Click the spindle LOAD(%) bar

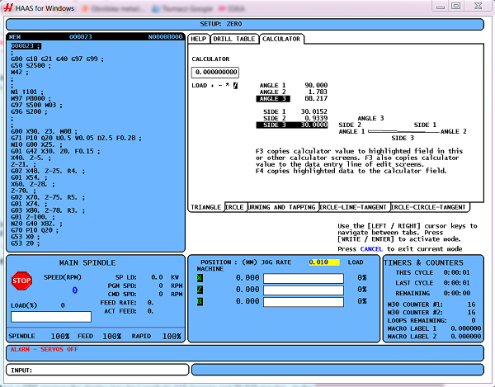(x=51, y=317)
